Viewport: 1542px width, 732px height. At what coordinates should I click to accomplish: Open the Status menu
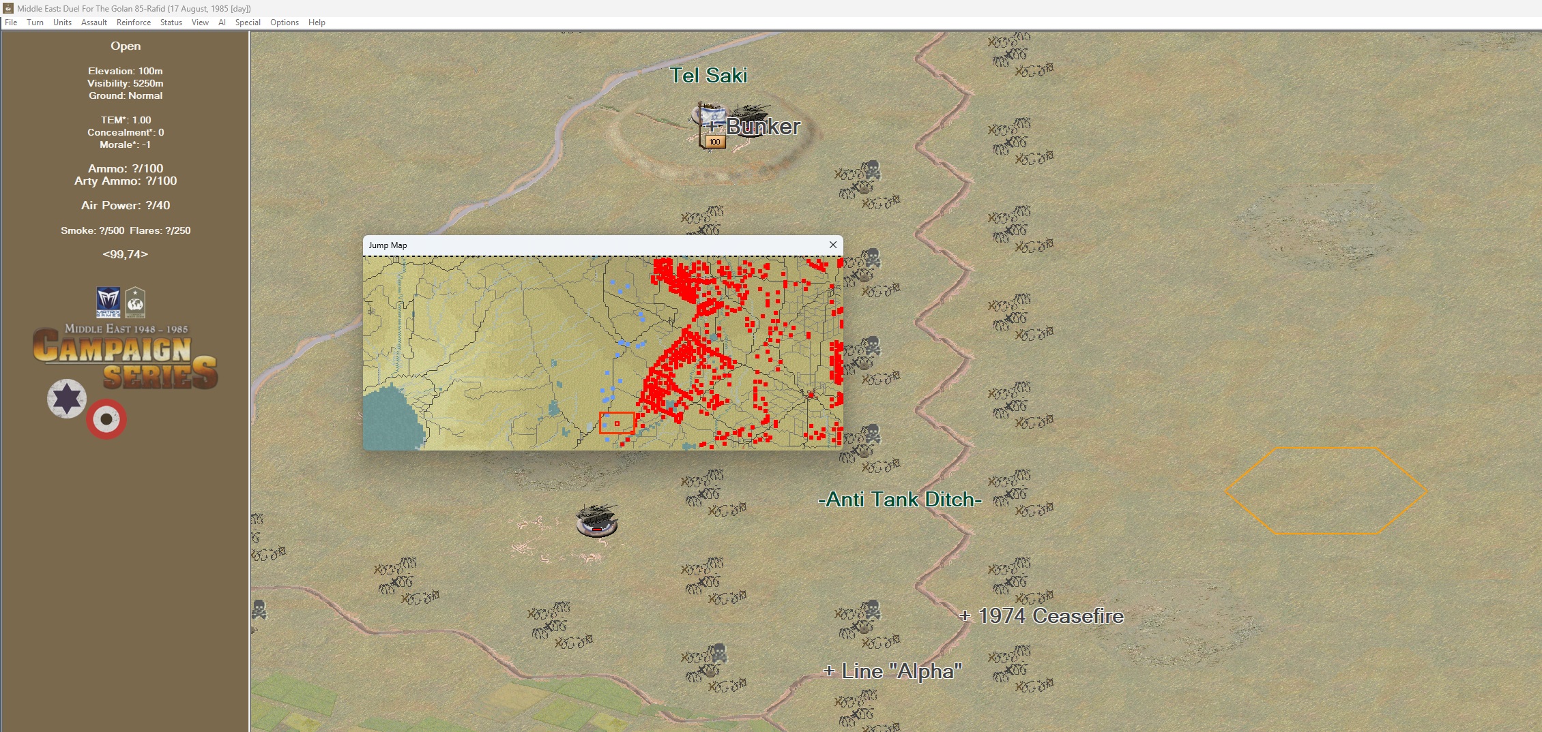point(171,22)
